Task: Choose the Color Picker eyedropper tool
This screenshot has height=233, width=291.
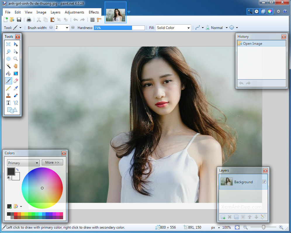Action: pos(16,88)
